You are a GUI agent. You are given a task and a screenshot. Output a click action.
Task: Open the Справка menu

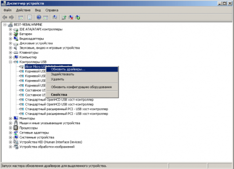point(52,10)
